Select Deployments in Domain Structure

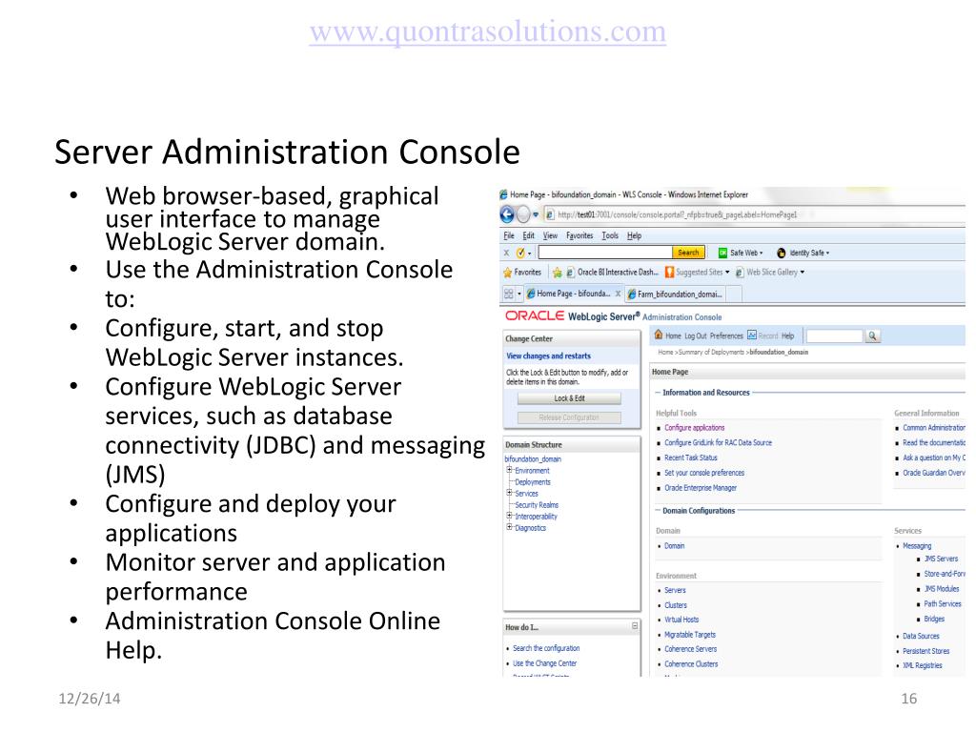click(x=533, y=482)
